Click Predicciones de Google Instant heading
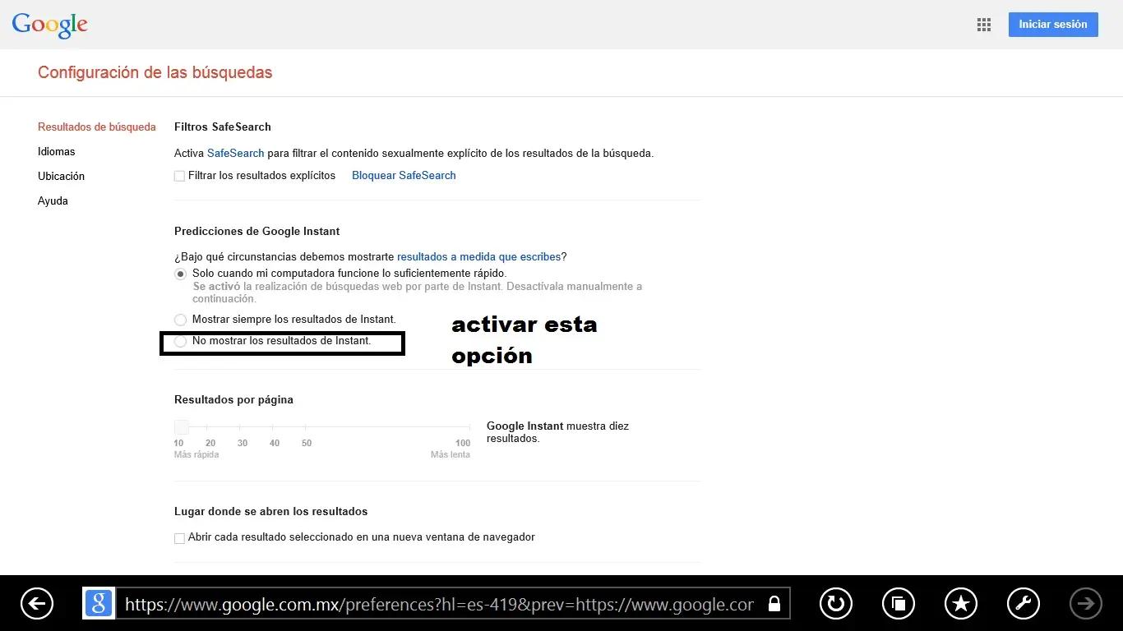The height and width of the screenshot is (631, 1123). tap(257, 232)
